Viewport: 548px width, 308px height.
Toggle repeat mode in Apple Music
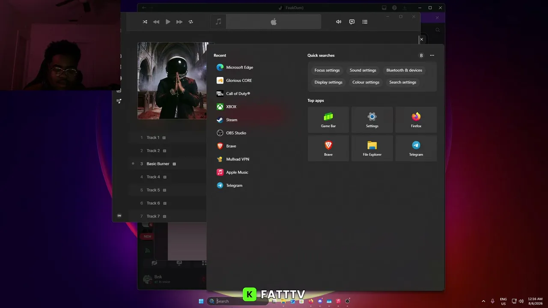pos(191,22)
